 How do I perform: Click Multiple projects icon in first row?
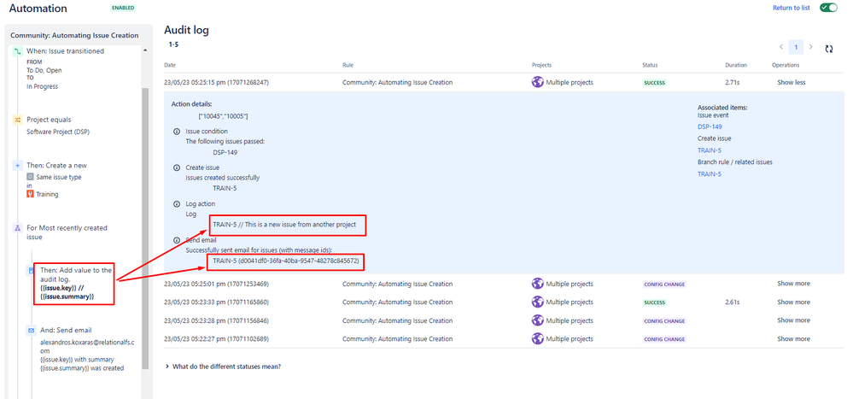[537, 82]
